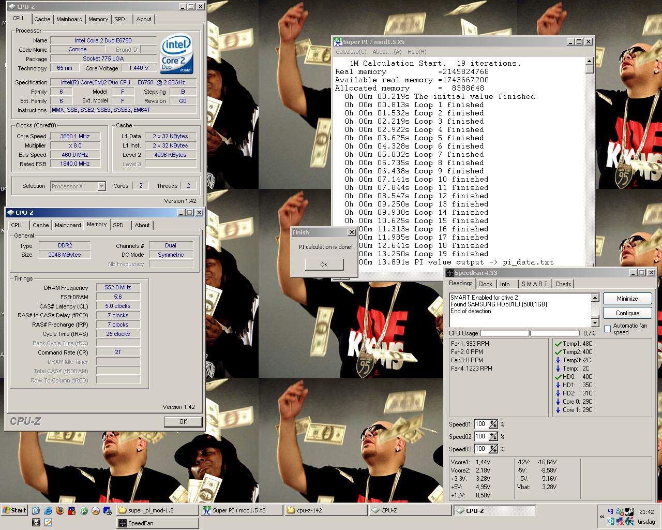Click the Memory CPU-Z window title icon
The width and height of the screenshot is (662, 530).
(11, 213)
